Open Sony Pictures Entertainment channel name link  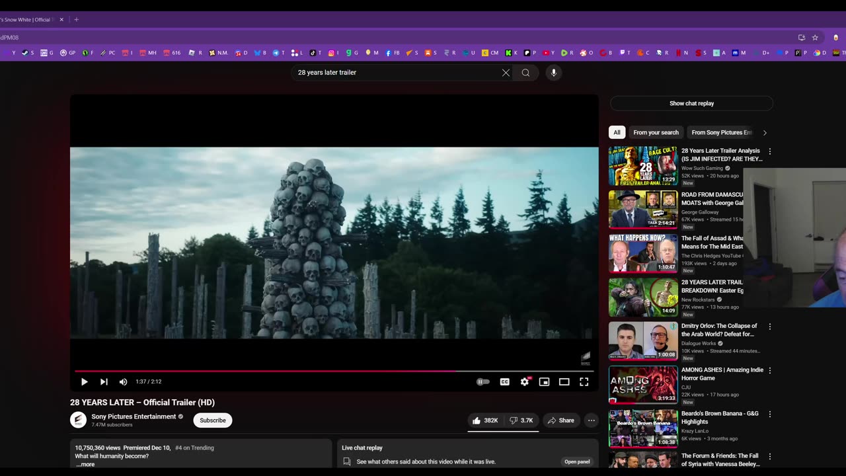point(134,416)
